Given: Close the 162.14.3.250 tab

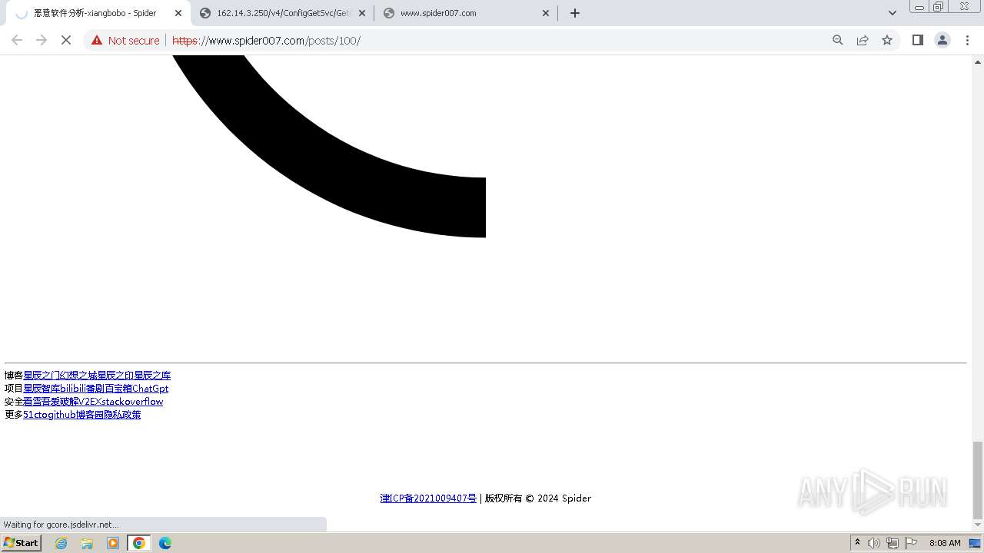Looking at the screenshot, I should pos(362,13).
